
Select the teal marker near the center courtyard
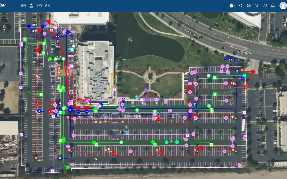(137, 97)
